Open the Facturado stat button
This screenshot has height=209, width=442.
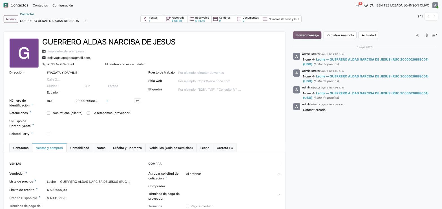click(176, 19)
